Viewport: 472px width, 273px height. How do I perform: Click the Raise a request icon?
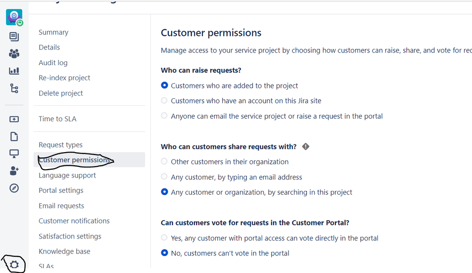(x=14, y=119)
